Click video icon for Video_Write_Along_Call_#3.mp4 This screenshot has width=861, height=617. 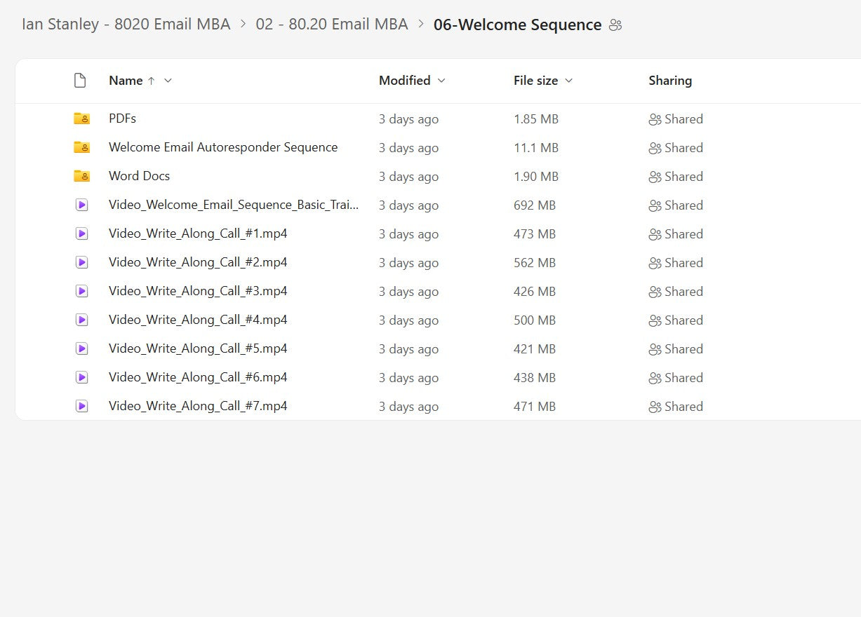tap(81, 292)
